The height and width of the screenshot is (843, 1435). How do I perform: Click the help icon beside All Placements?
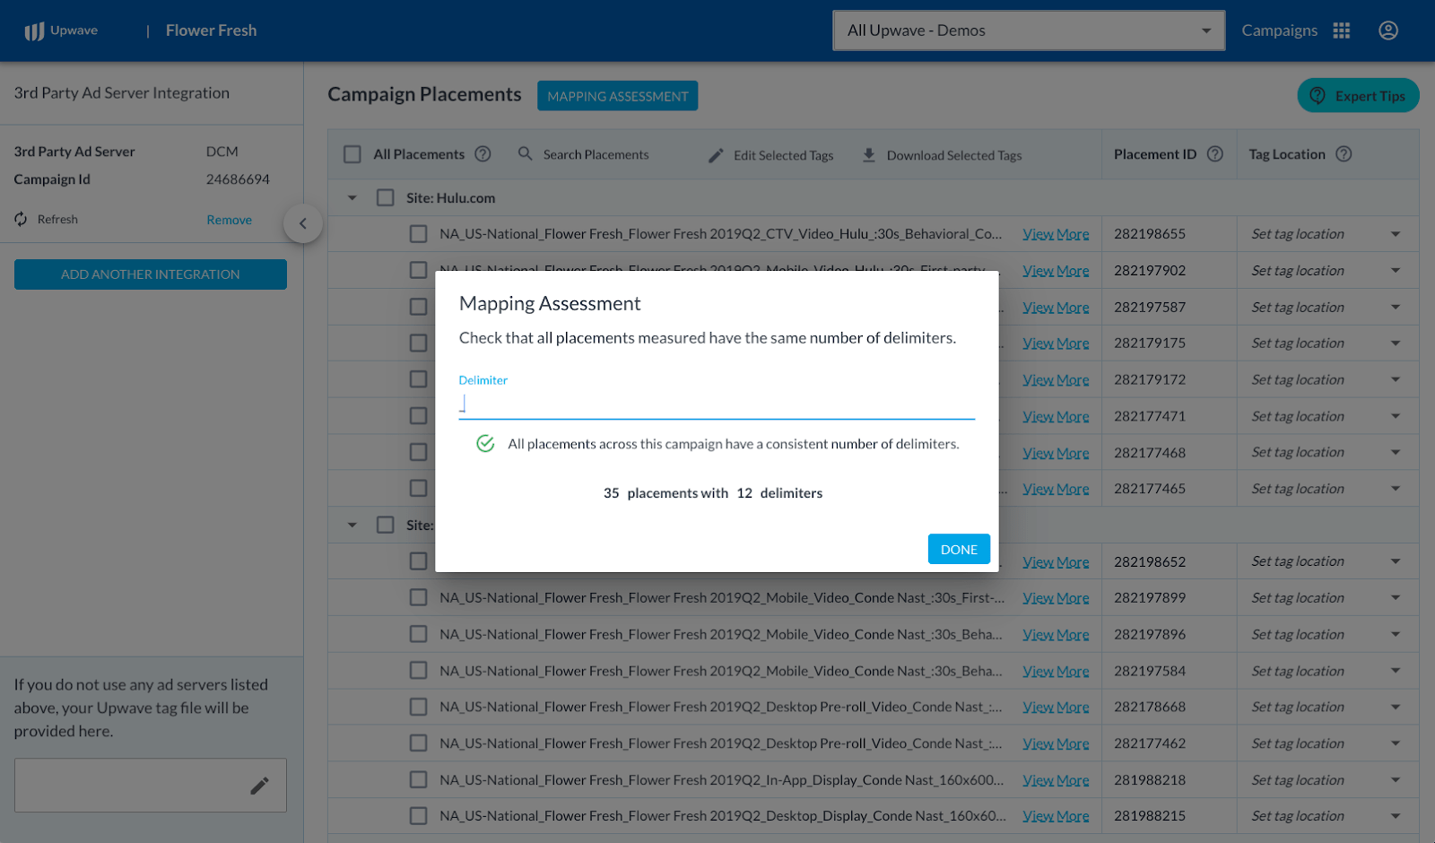coord(483,154)
